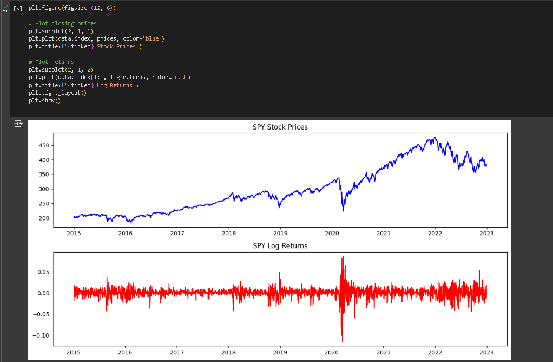Click the 2023 x-axis label under Log Returns chart
Image resolution: width=553 pixels, height=362 pixels.
click(486, 352)
